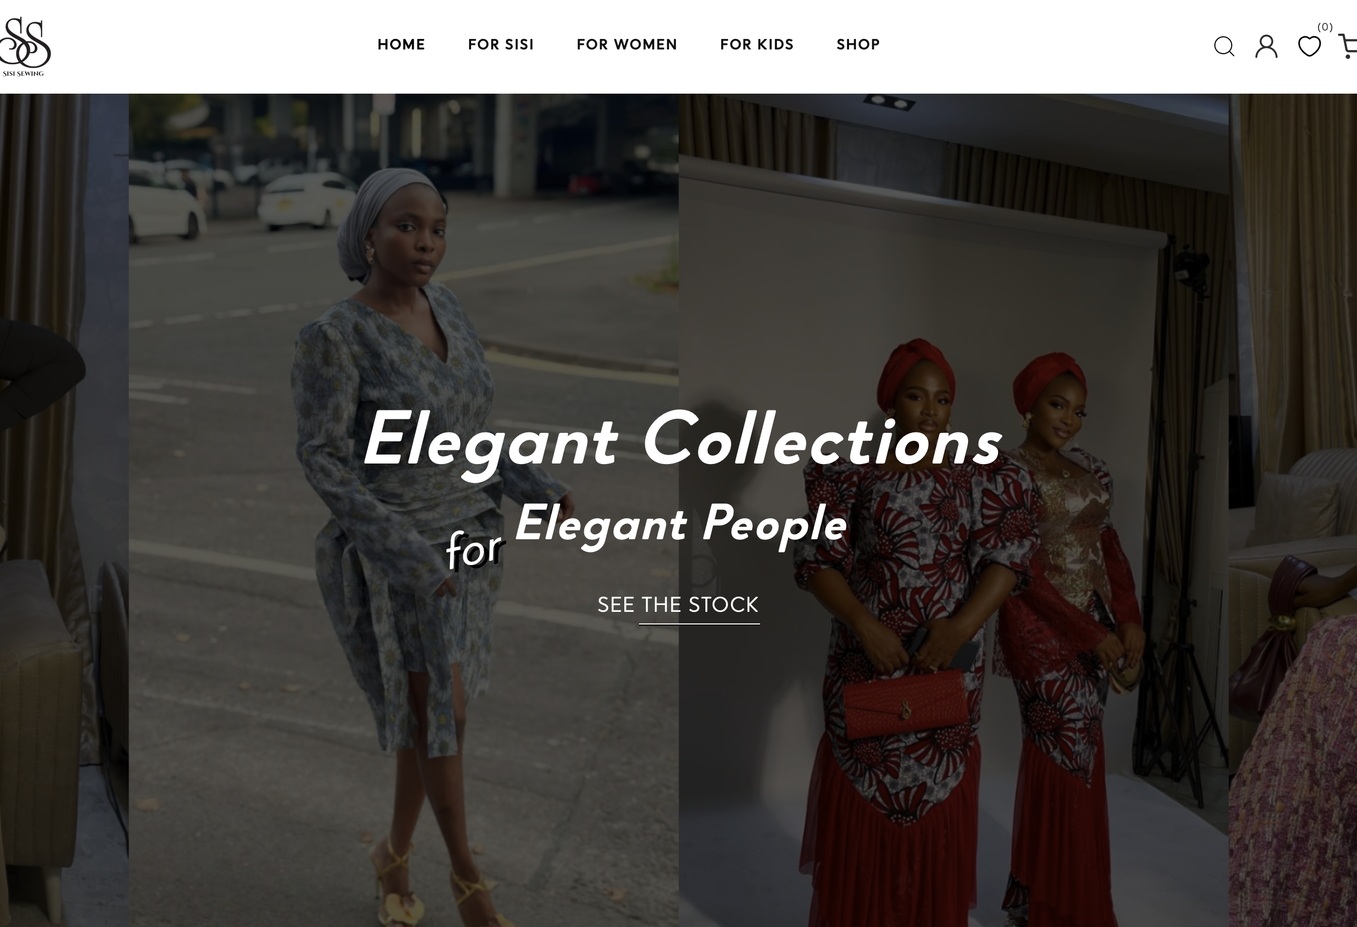Open the FOR WOMEN menu item
This screenshot has height=927, width=1357.
(626, 44)
